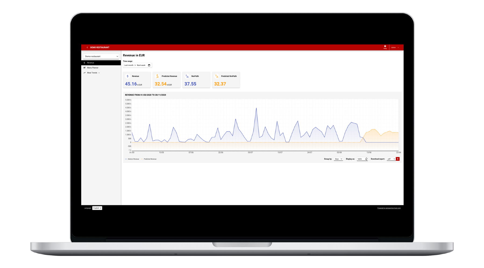Expand Meal Trends in the sidebar
484x268 pixels.
[92, 73]
